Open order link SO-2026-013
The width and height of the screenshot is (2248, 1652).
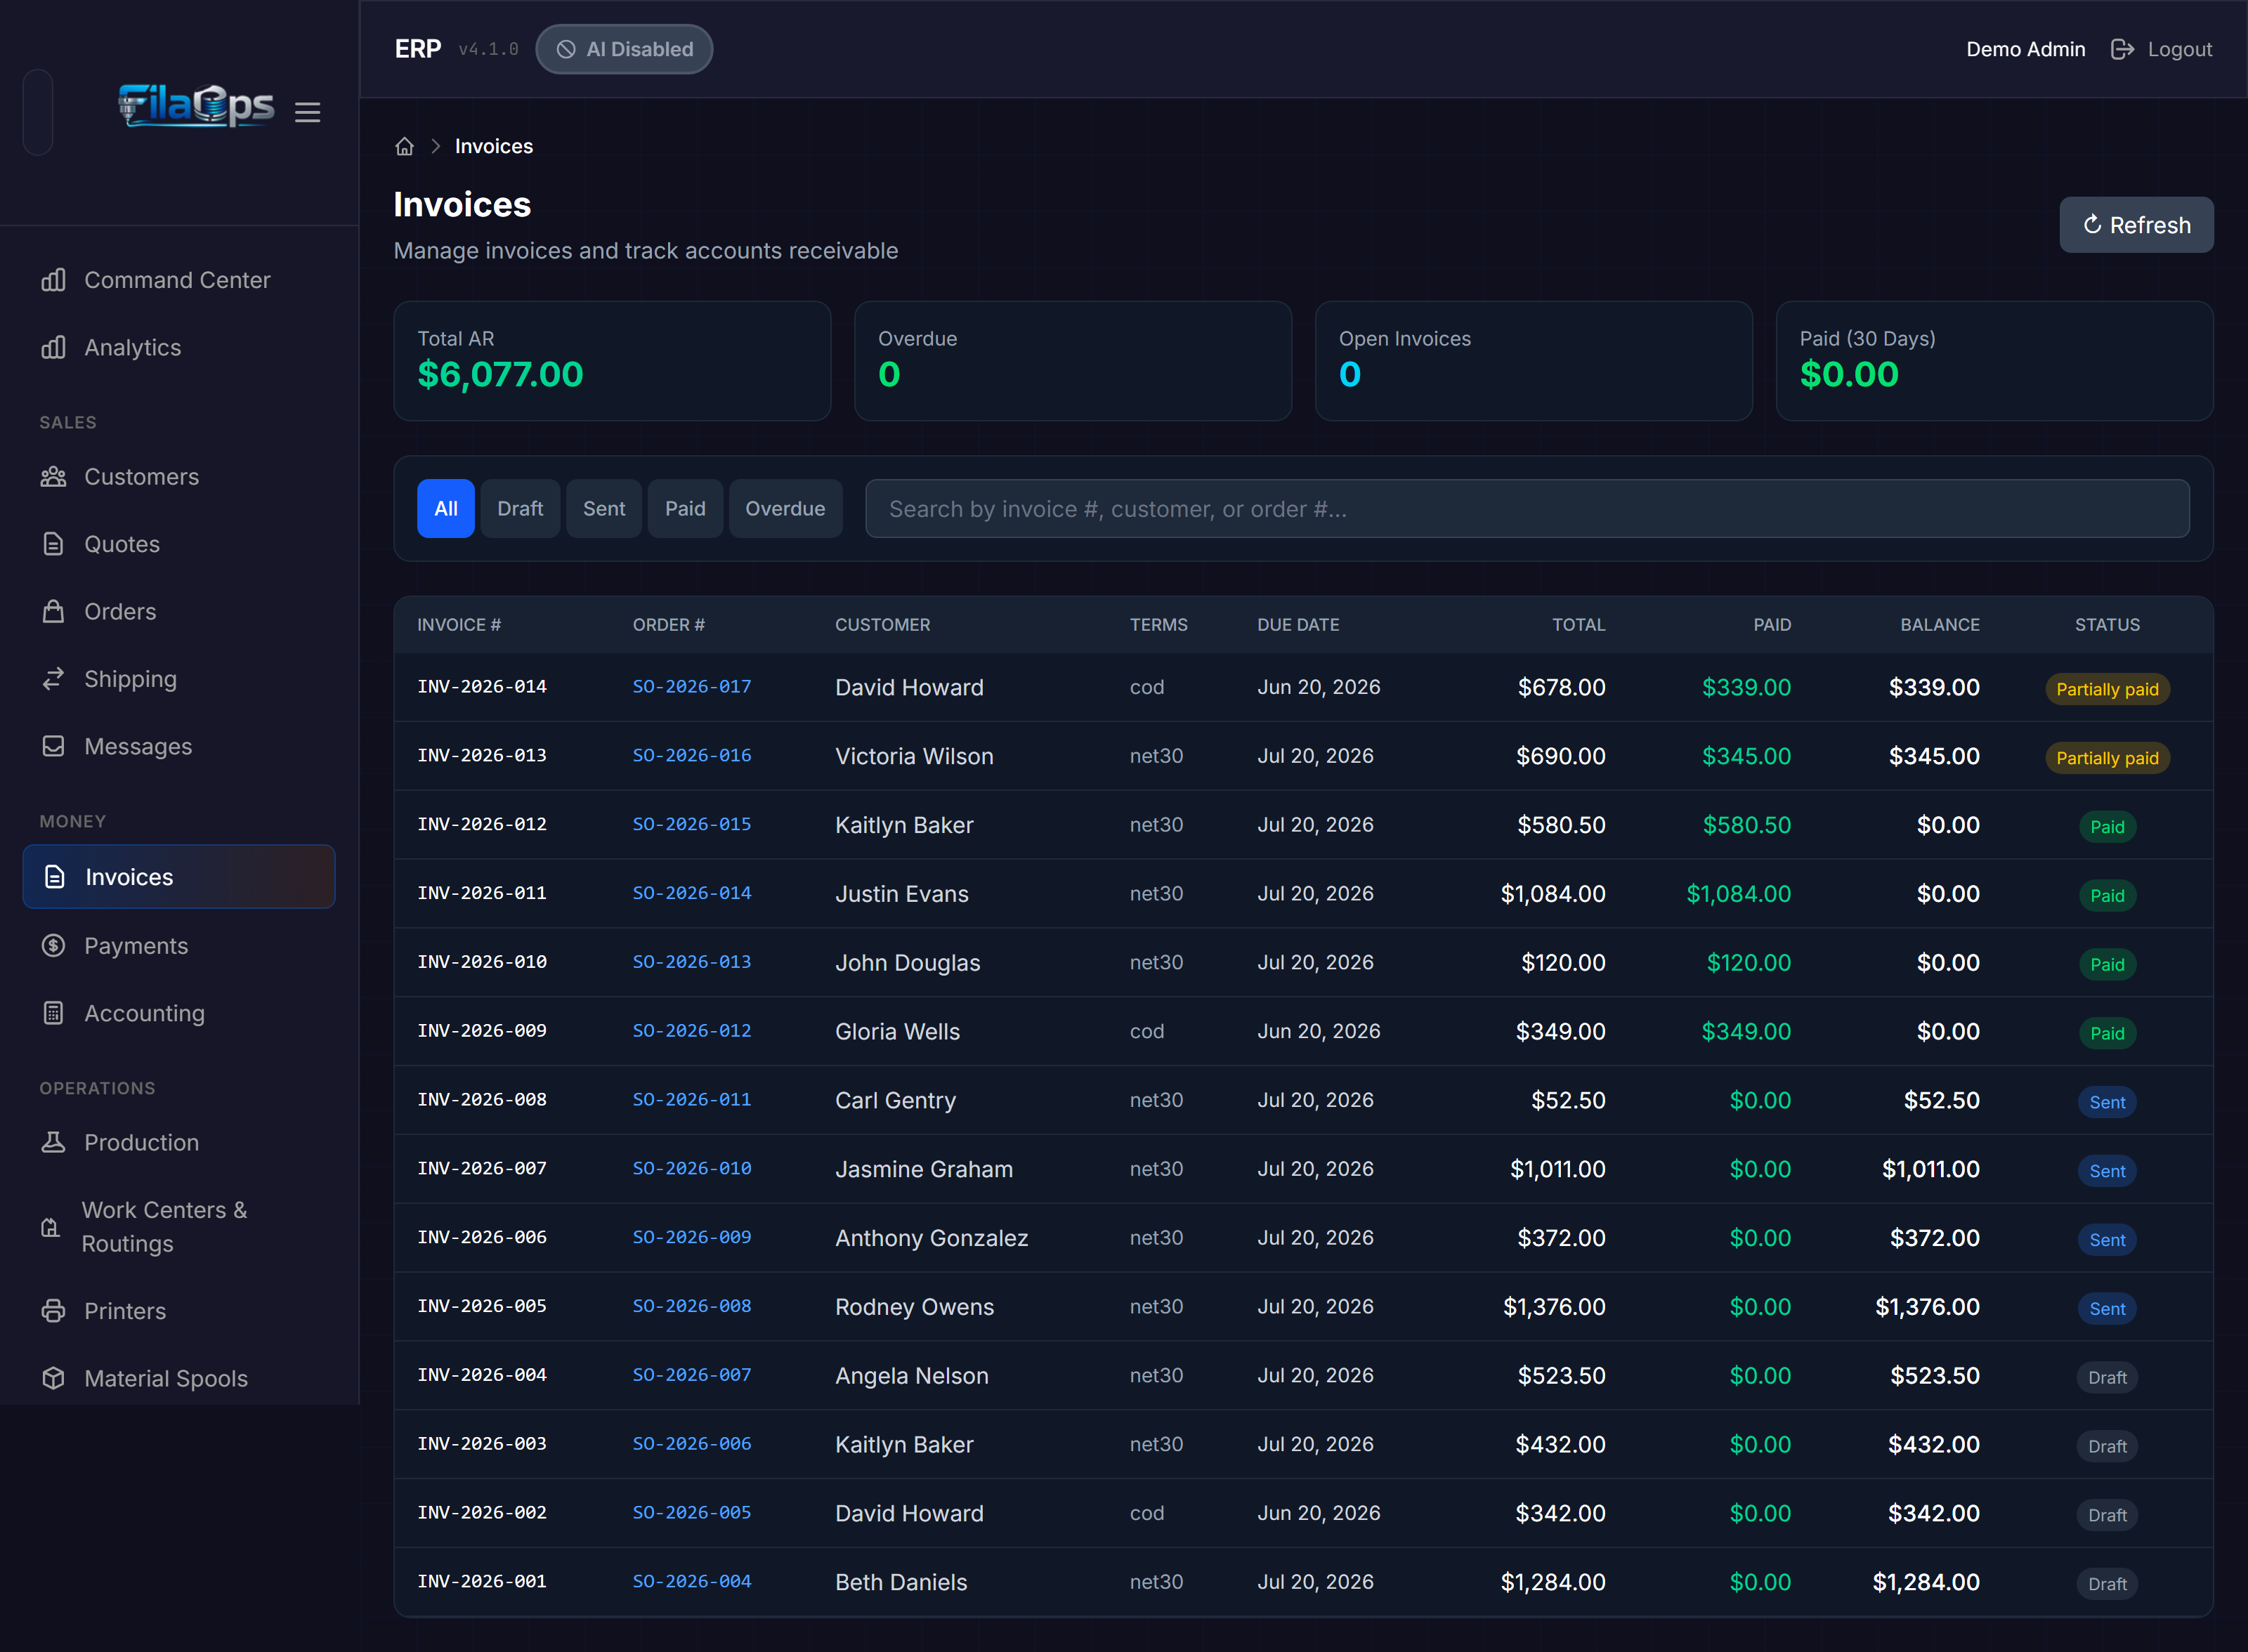(691, 962)
